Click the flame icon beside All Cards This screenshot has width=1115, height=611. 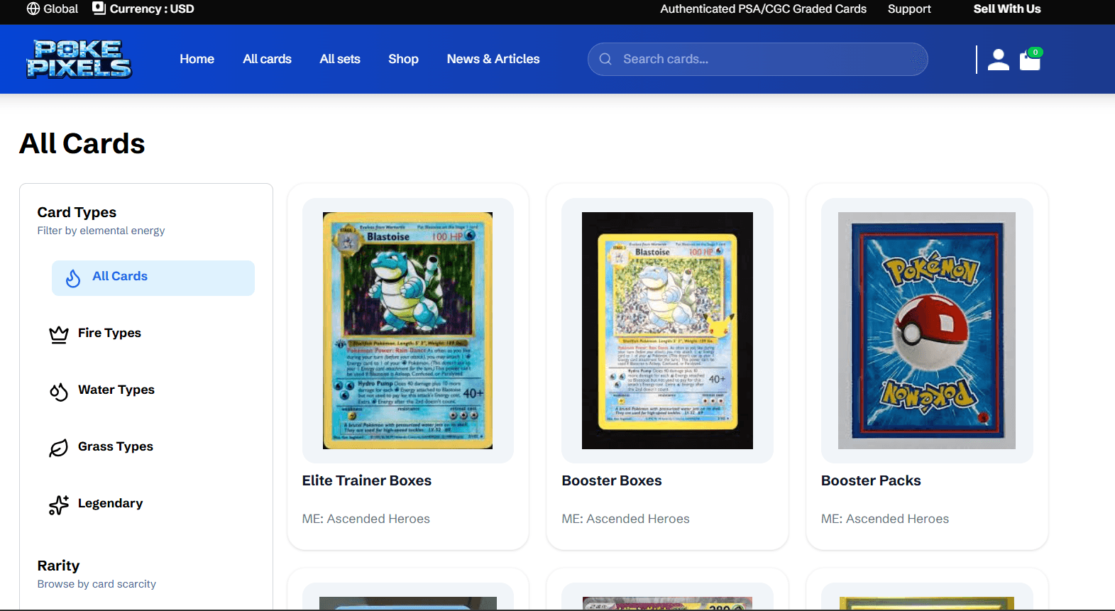coord(73,278)
